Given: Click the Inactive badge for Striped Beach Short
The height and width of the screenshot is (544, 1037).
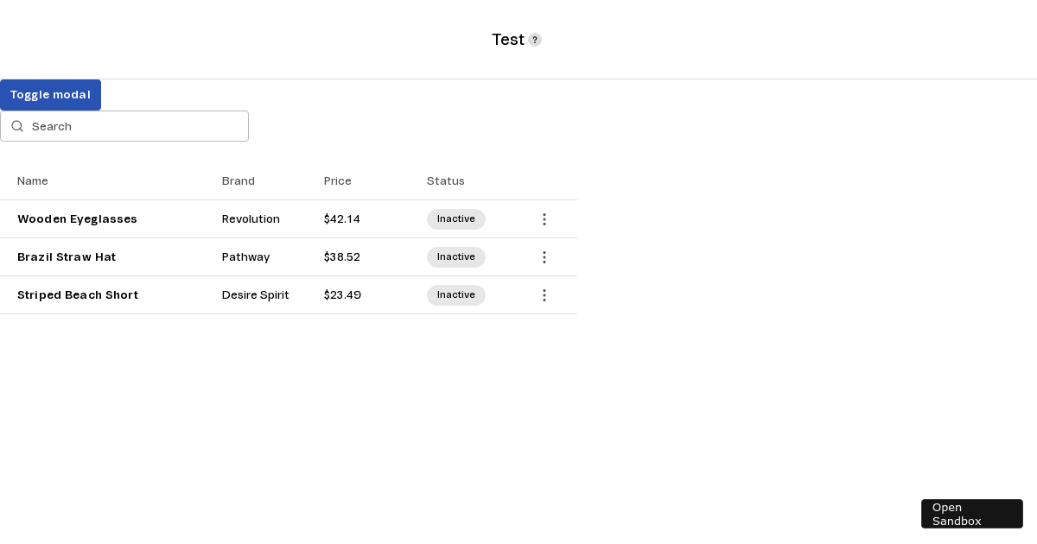Looking at the screenshot, I should pyautogui.click(x=456, y=295).
